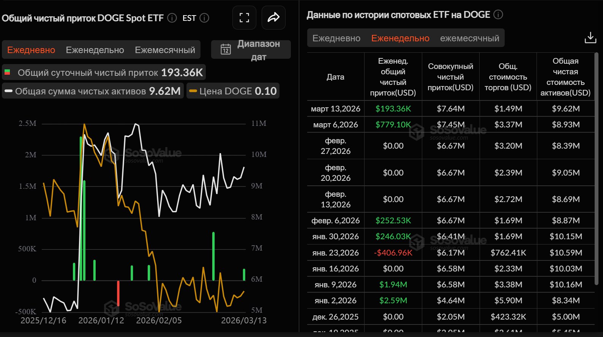Click the '$779.10K' inflow cell
Screen dimensions: 603x337
tap(393, 125)
